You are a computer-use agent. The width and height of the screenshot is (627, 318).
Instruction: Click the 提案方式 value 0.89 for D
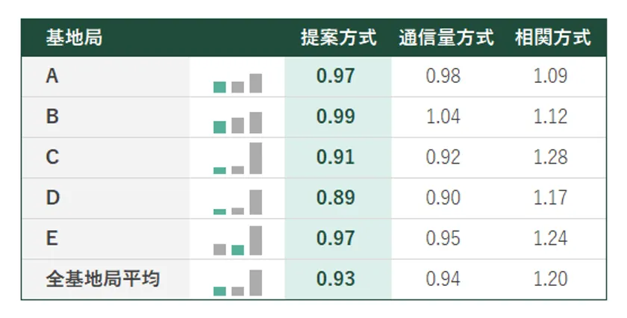click(335, 198)
